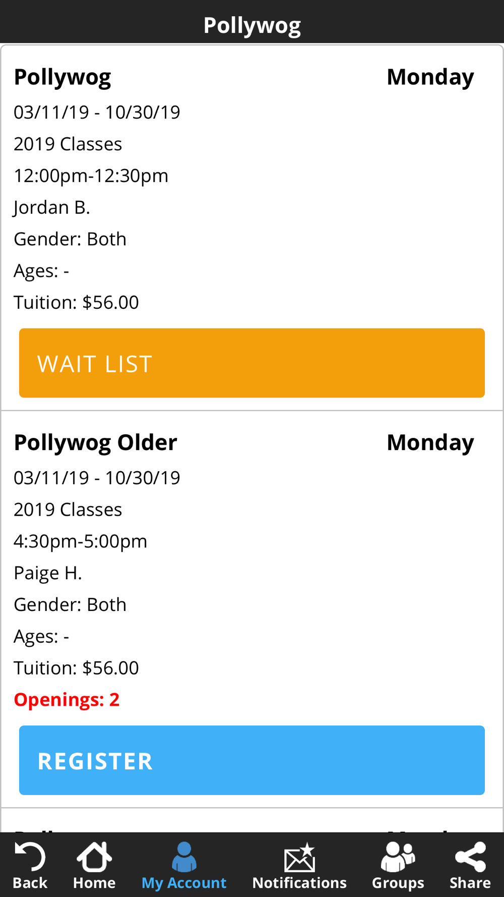The height and width of the screenshot is (897, 504).
Task: Select the Pollywog Older class title
Action: 95,442
